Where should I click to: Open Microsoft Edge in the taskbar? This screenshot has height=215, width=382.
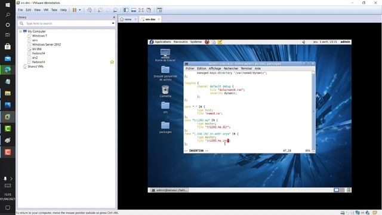click(x=8, y=70)
